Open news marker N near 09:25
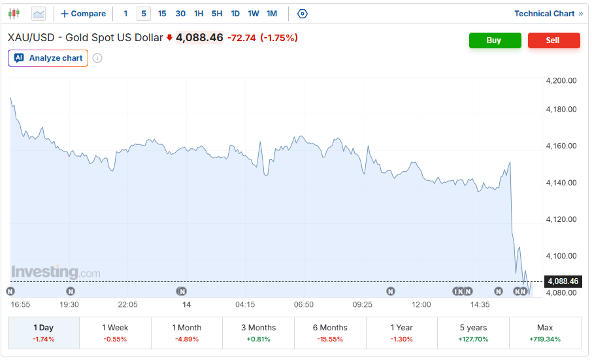Image resolution: width=592 pixels, height=363 pixels. pos(391,291)
